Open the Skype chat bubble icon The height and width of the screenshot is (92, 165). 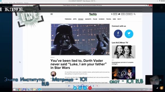click(x=162, y=88)
